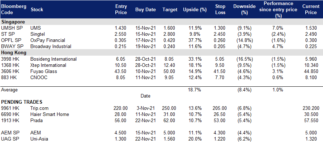Select the Upside (%) column header
323x142 pixels.
tap(195, 10)
